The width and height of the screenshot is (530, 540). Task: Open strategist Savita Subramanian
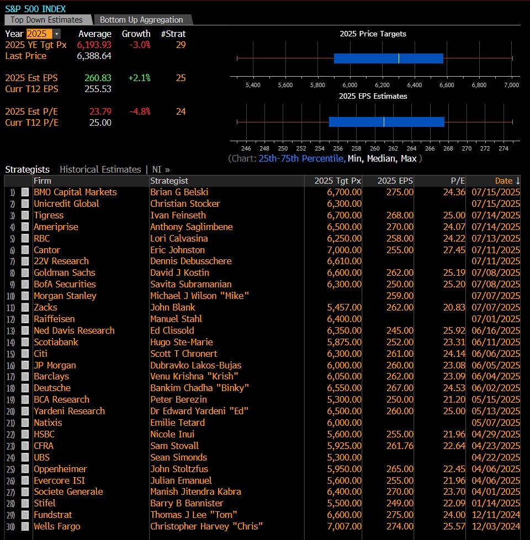point(191,285)
